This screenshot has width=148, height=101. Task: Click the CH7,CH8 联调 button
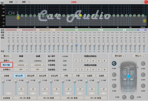click(x=96, y=98)
